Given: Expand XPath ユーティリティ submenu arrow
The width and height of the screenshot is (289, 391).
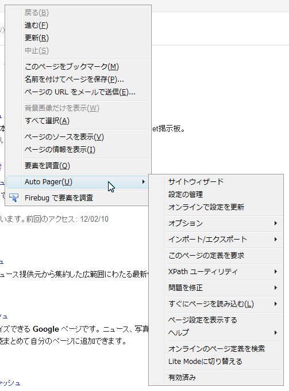Looking at the screenshot, I should click(276, 272).
